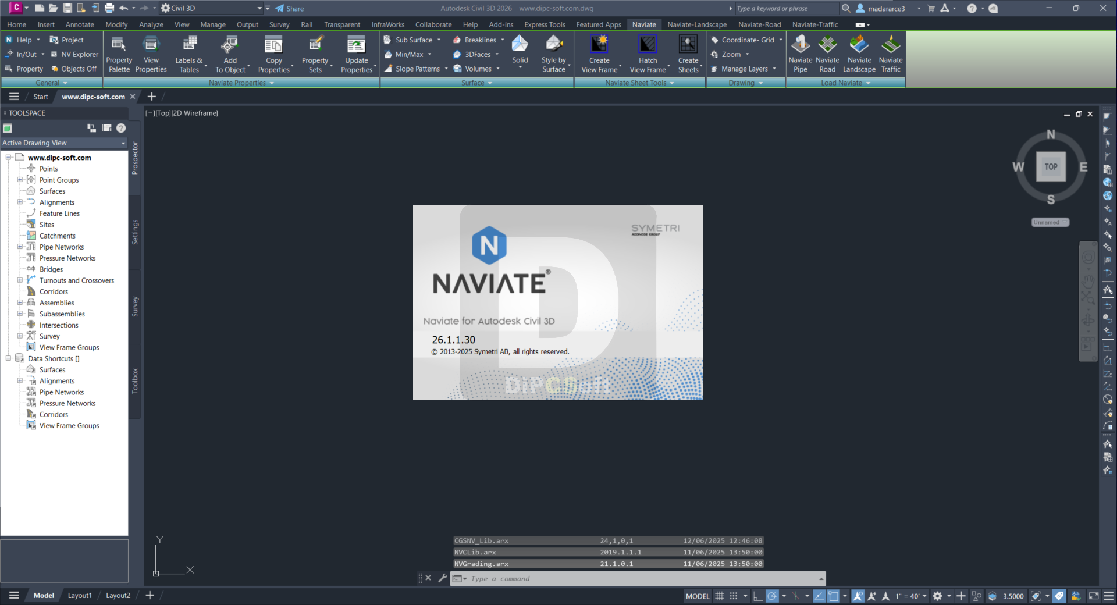Select the Solid surface tool
The width and height of the screenshot is (1117, 605).
point(520,50)
